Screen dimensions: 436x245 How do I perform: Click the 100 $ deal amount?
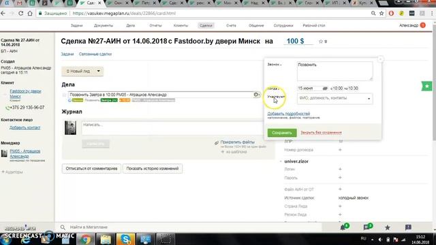(295, 41)
